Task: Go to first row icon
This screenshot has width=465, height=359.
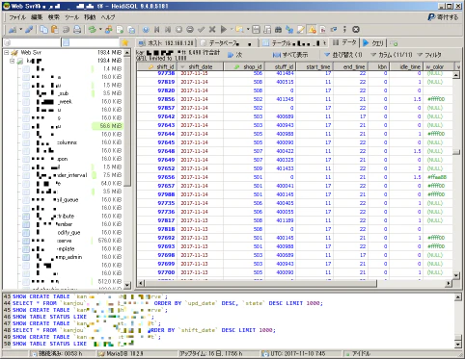Action: 157,30
